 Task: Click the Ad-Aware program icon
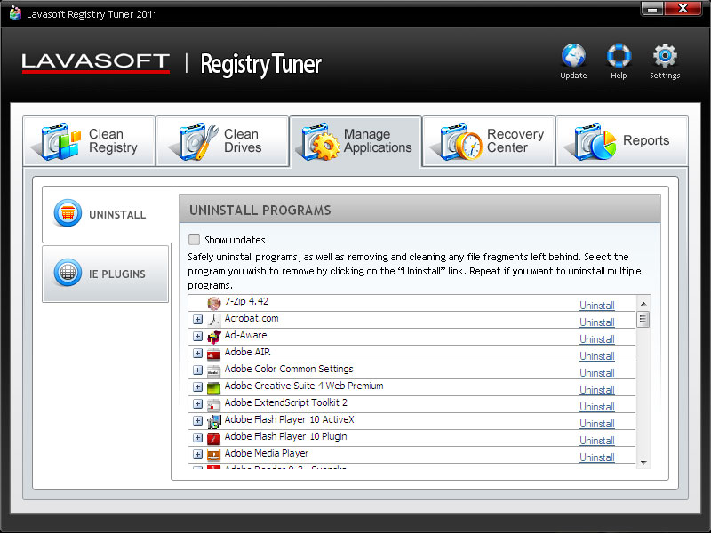tap(213, 337)
